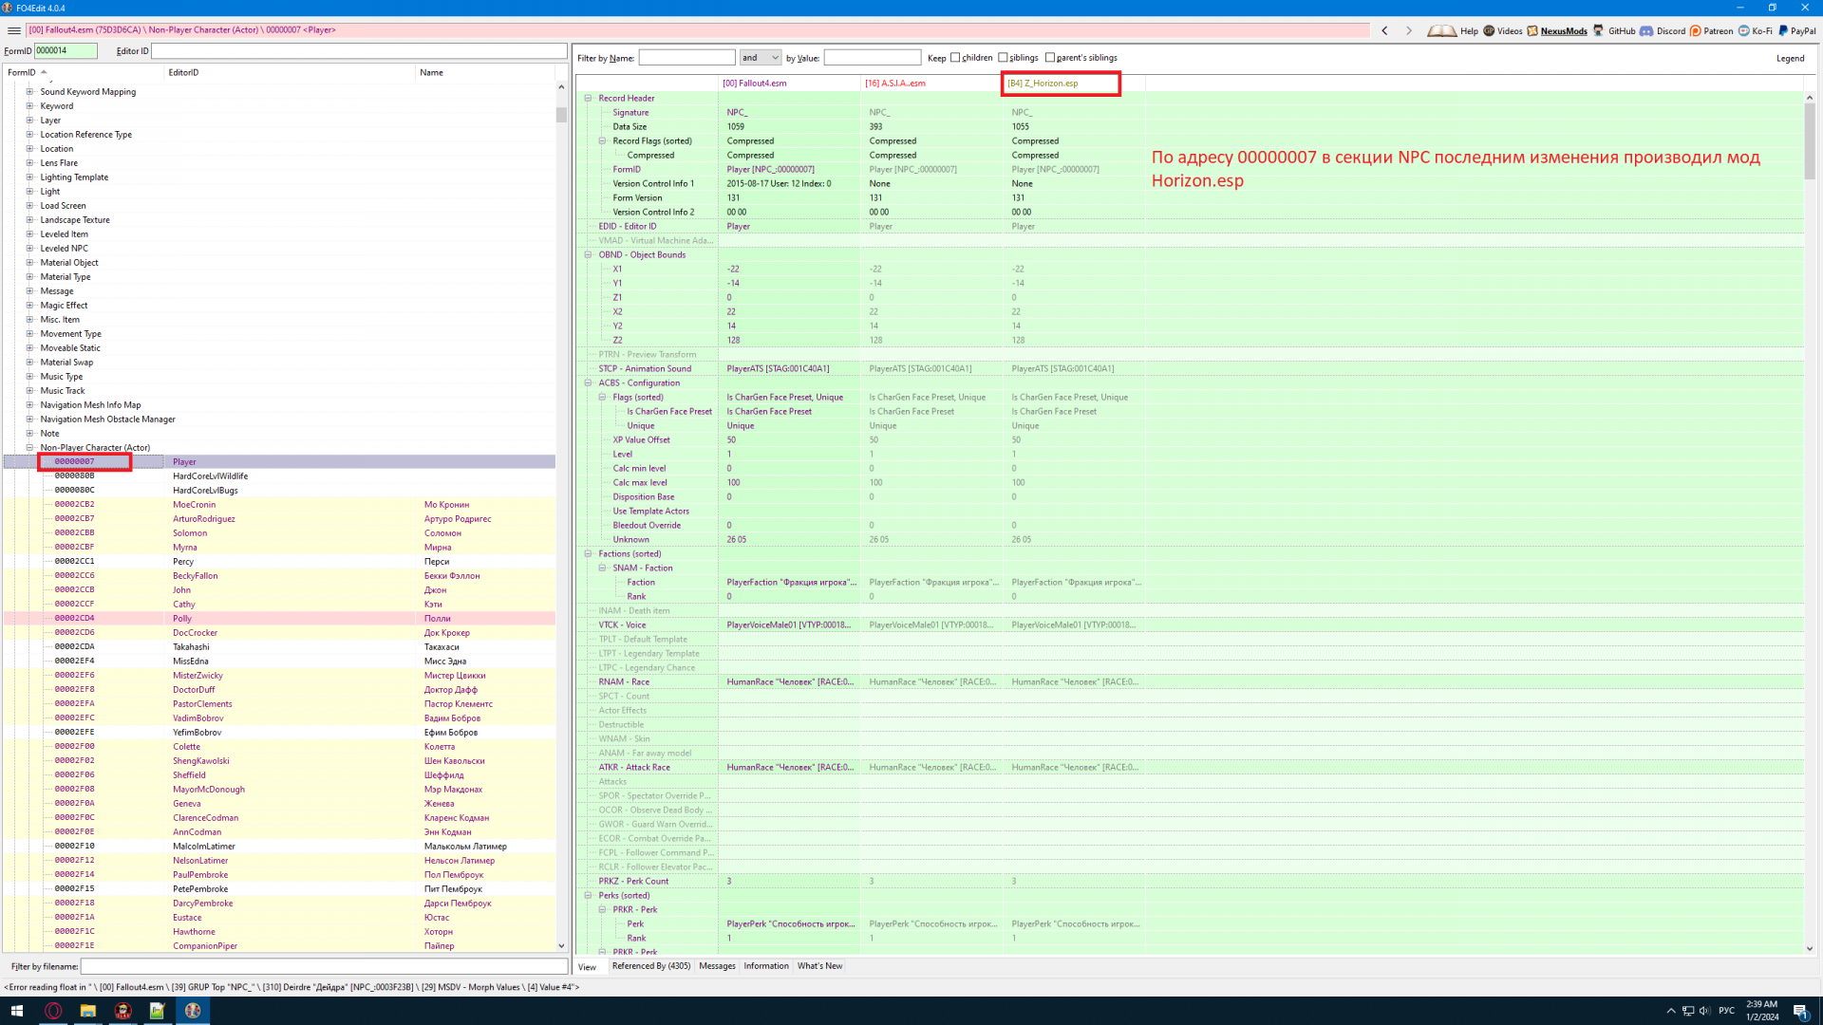The height and width of the screenshot is (1025, 1823).
Task: Collapse Non-Player Character (Actor) tree node
Action: click(29, 448)
